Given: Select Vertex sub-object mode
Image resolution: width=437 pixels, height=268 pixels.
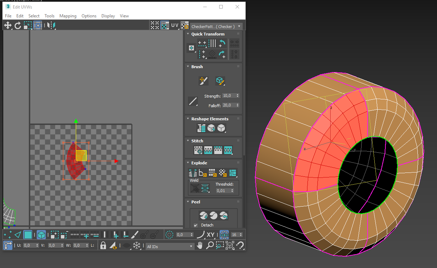Looking at the screenshot, I should 7,235.
